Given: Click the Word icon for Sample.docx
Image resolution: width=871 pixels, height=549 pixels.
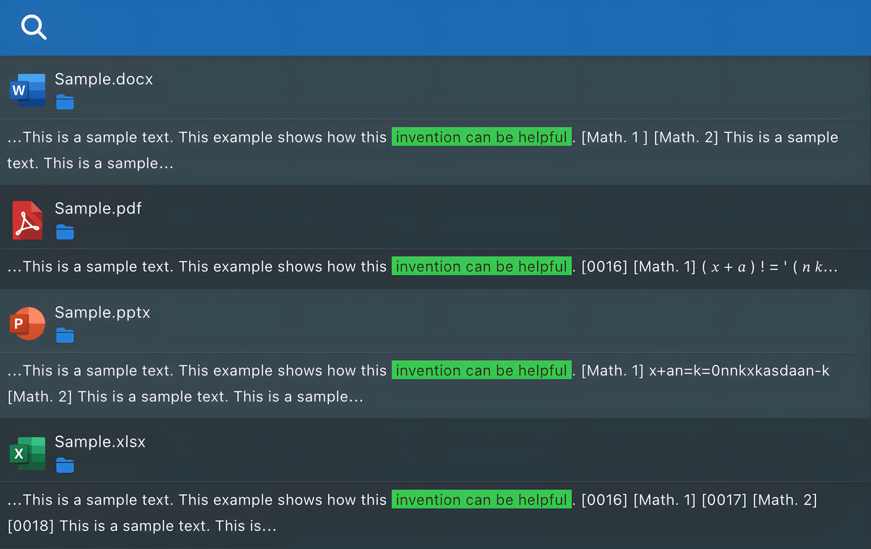Looking at the screenshot, I should 27,90.
